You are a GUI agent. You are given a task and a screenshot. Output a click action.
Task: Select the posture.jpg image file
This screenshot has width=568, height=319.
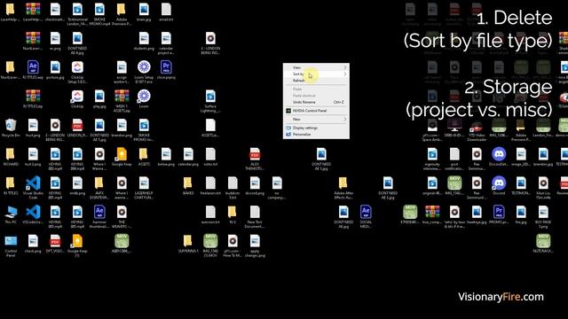pos(55,71)
